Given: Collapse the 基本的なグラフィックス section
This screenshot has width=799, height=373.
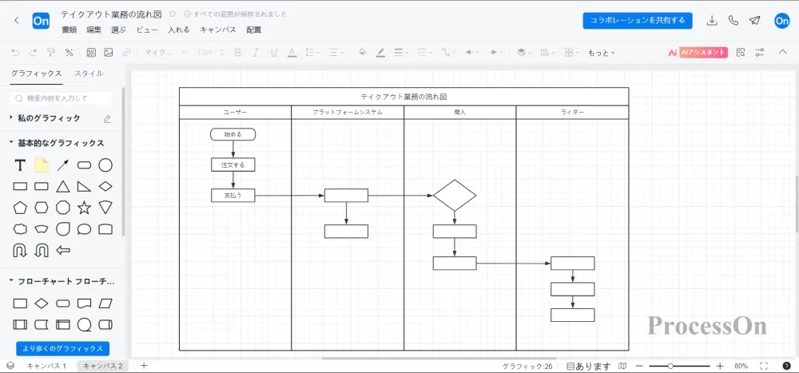Looking at the screenshot, I should (11, 143).
